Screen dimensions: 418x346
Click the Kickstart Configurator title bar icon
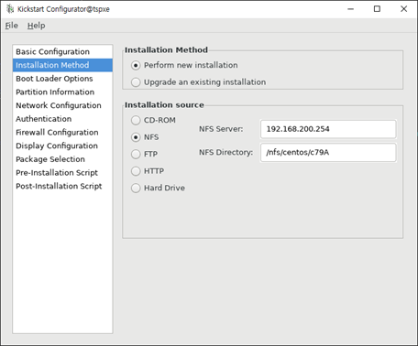tap(10, 9)
